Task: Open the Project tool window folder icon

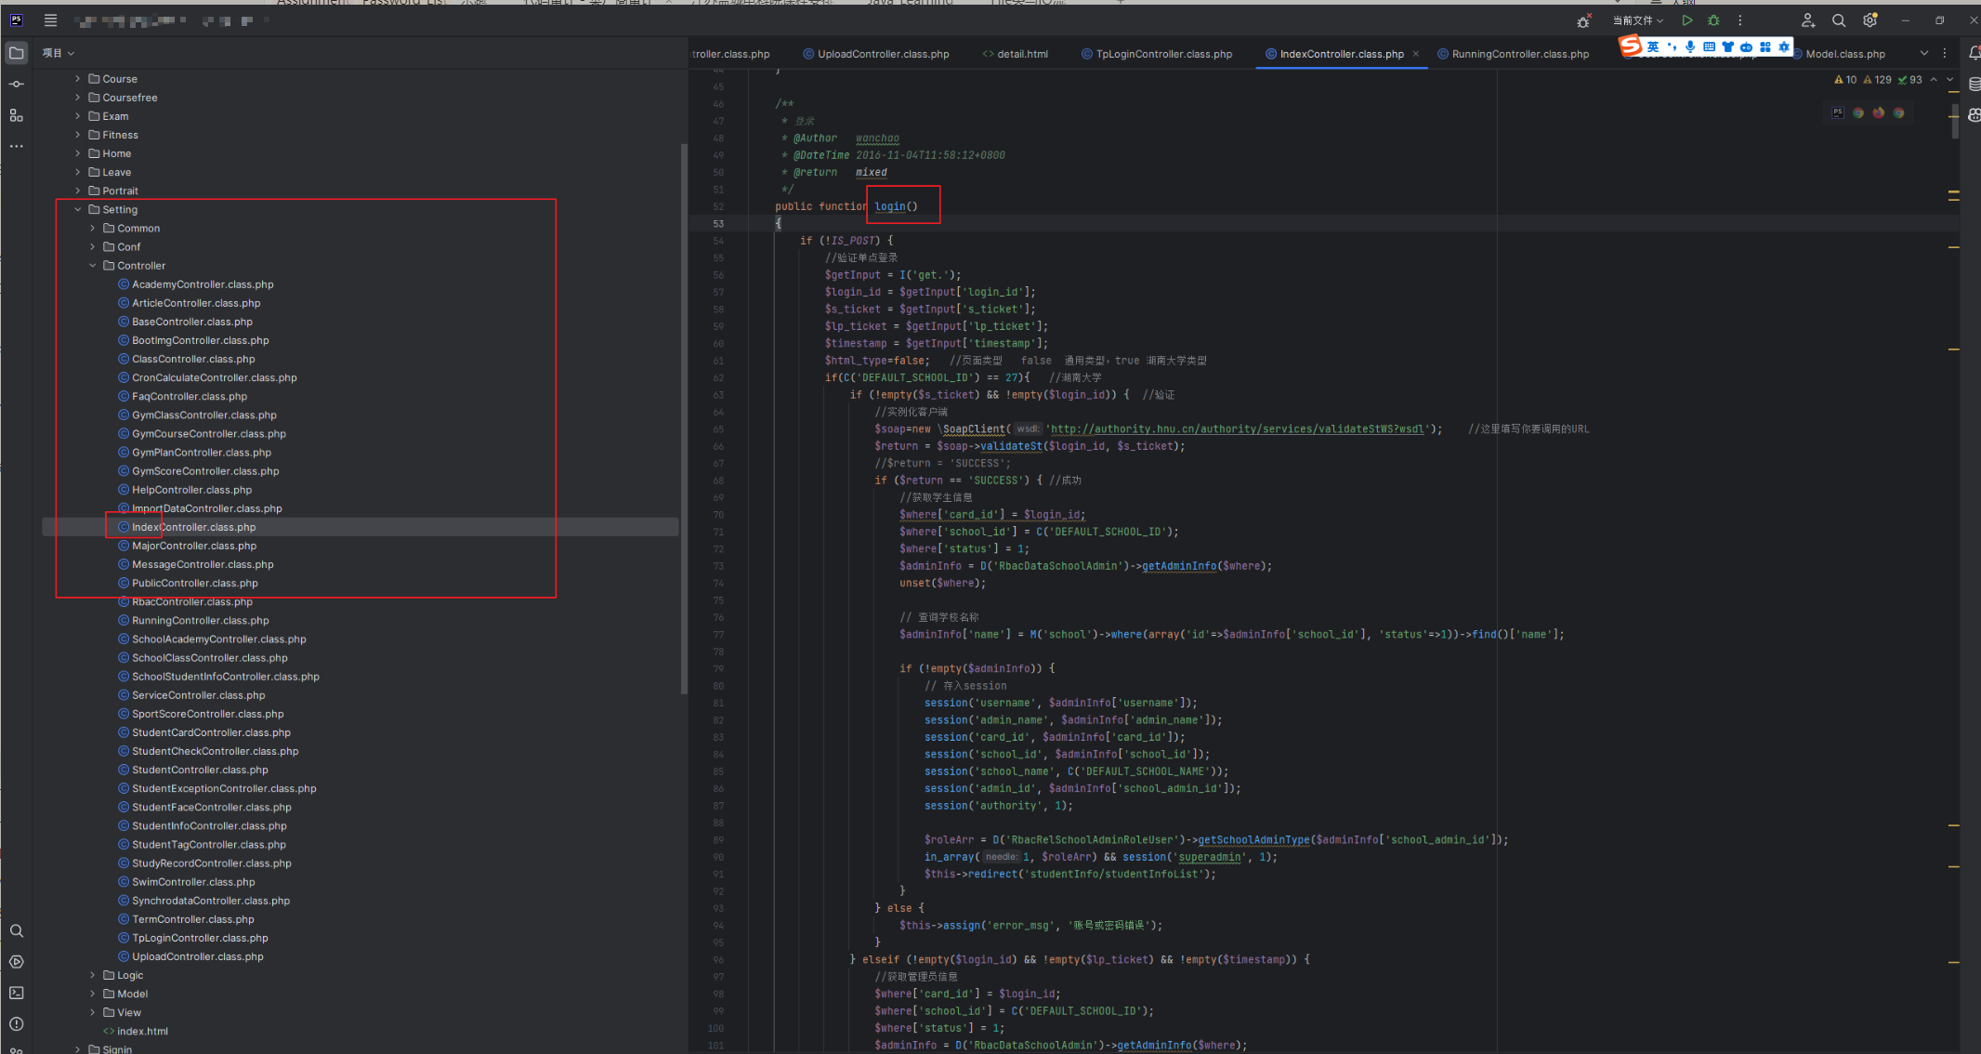Action: [x=17, y=53]
